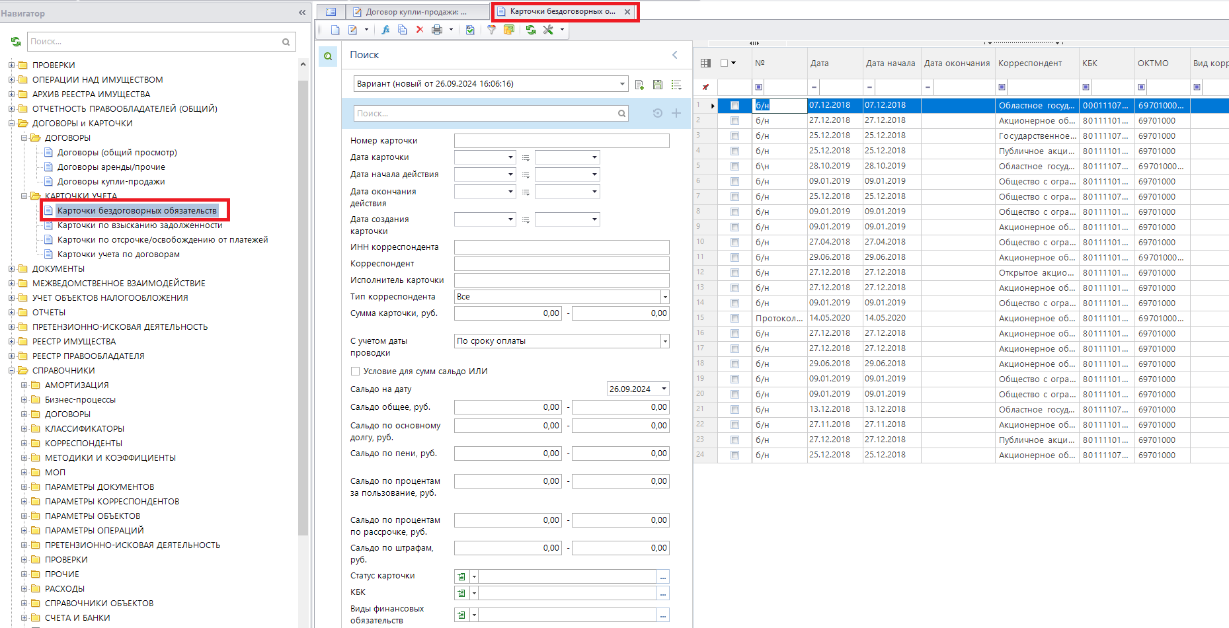The height and width of the screenshot is (628, 1229).
Task: Tick checkbox of row 21 dated 13.12.2018
Action: [x=734, y=410]
